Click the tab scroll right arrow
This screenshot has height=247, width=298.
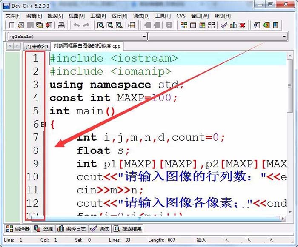17,46
